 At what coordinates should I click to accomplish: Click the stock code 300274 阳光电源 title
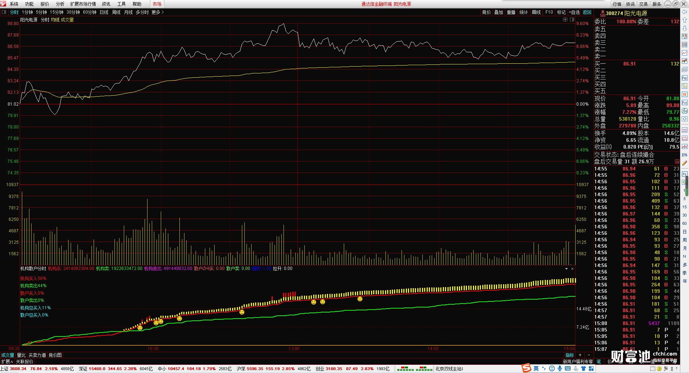tap(627, 13)
